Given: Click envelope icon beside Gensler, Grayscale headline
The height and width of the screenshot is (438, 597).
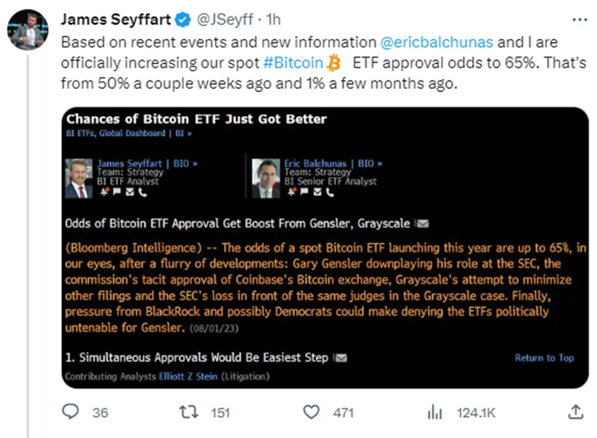Looking at the screenshot, I should click(421, 224).
